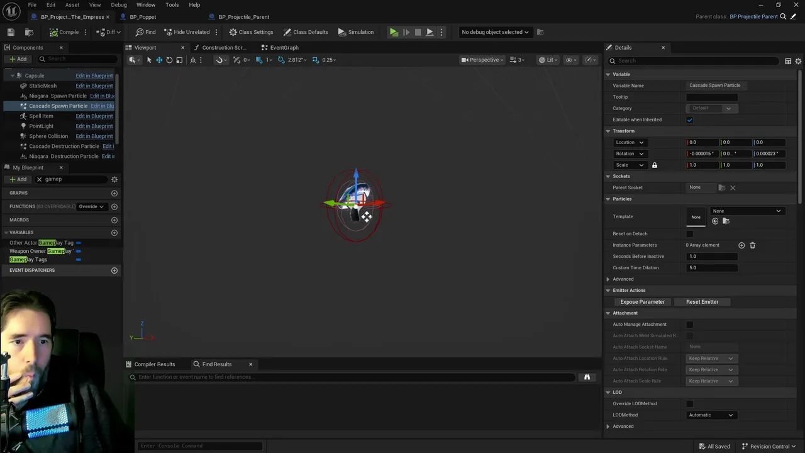Compile the blueprint
The width and height of the screenshot is (805, 453).
point(64,32)
